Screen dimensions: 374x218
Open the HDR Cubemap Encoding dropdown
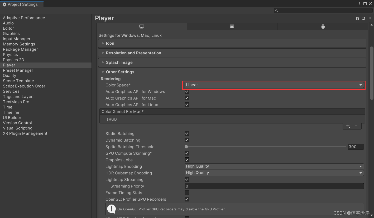click(274, 173)
